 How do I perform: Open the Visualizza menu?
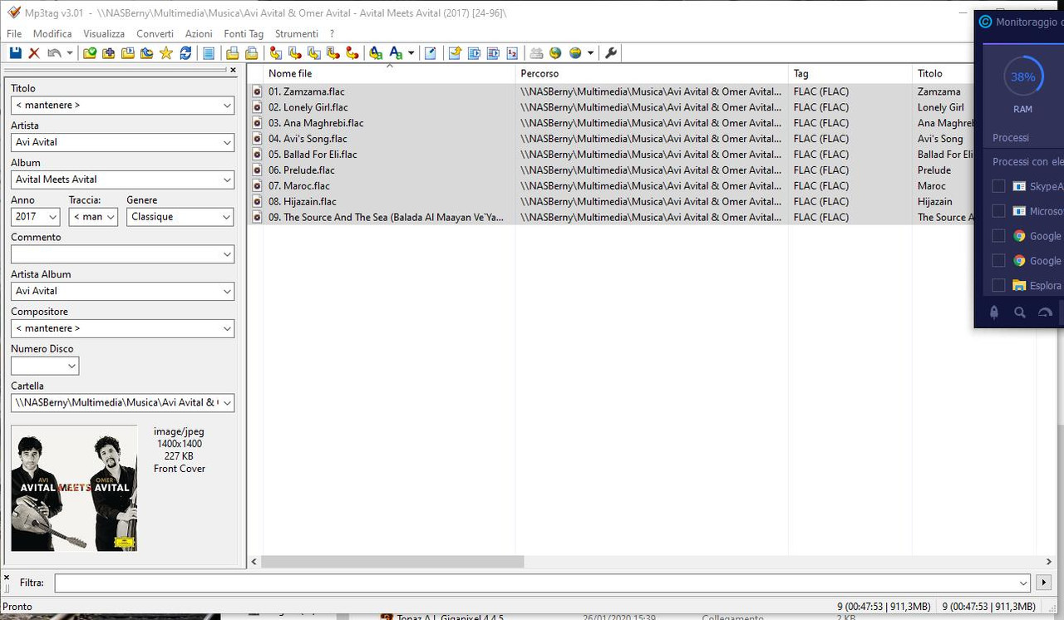[x=104, y=34]
